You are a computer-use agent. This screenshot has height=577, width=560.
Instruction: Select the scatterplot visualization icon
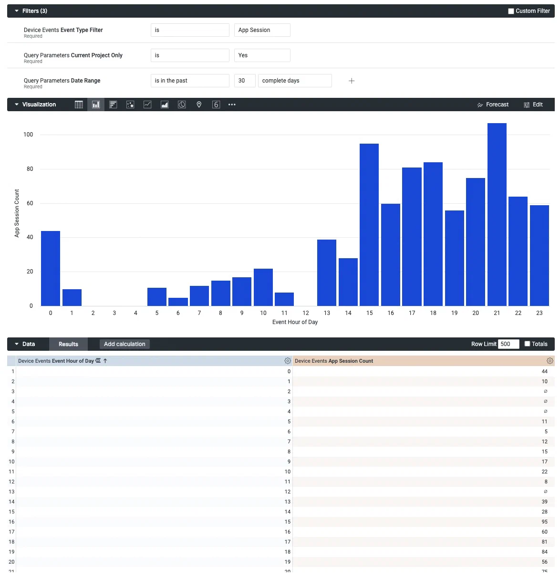[130, 105]
